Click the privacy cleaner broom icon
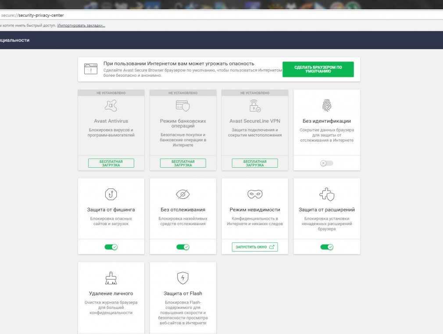Image resolution: width=443 pixels, height=334 pixels. (111, 278)
